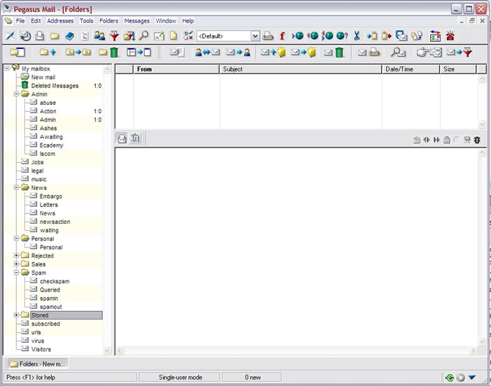Click the compose new message quill icon
The width and height of the screenshot is (491, 386).
coord(10,36)
